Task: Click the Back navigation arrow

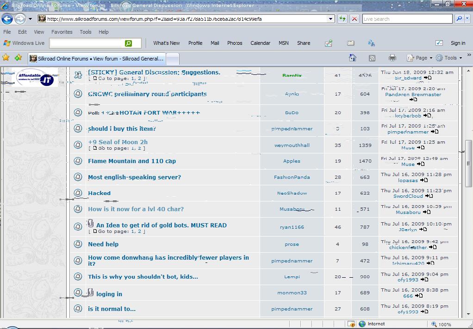Action: point(7,19)
